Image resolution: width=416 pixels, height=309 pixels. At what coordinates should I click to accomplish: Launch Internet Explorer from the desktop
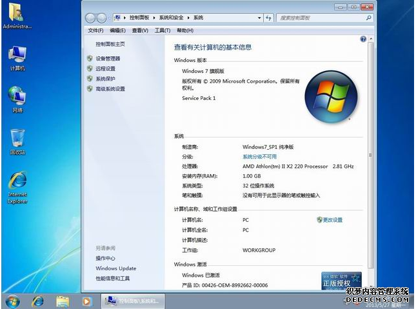[17, 187]
